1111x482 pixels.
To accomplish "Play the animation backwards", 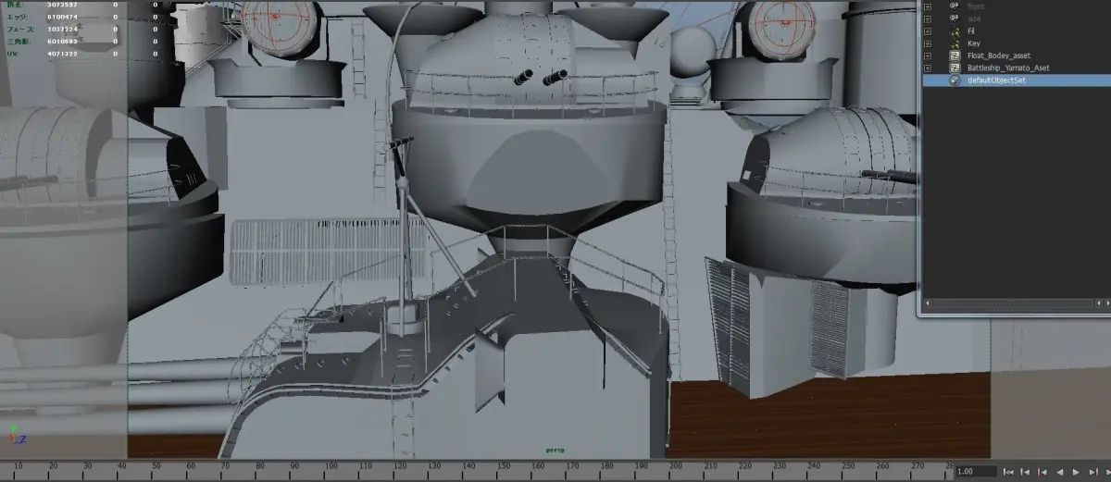I will pyautogui.click(x=1058, y=472).
